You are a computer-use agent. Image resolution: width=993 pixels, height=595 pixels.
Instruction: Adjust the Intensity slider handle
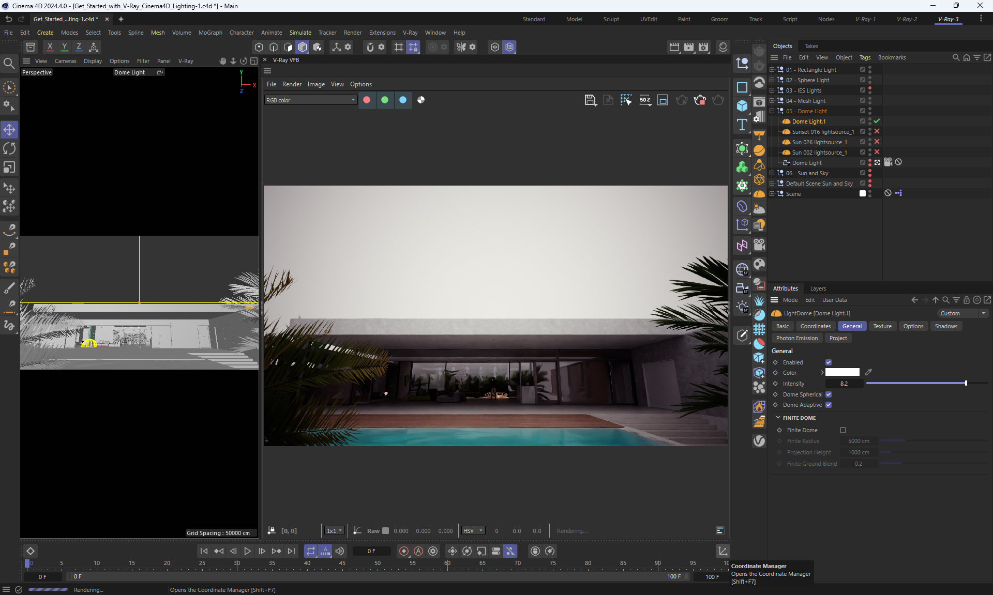[966, 384]
